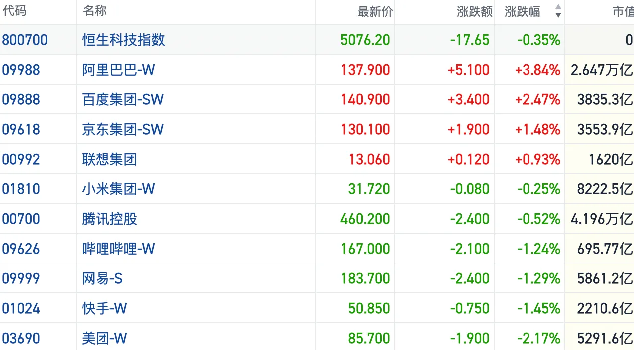Select stock code 01810
This screenshot has height=350, width=634.
point(21,189)
